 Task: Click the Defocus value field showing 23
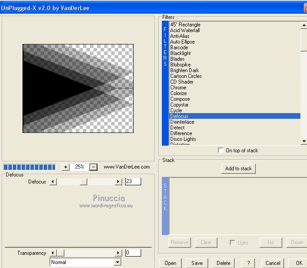pyautogui.click(x=133, y=181)
